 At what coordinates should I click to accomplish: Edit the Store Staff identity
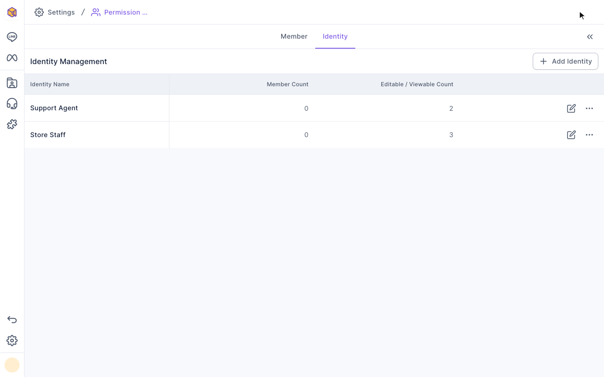point(571,135)
